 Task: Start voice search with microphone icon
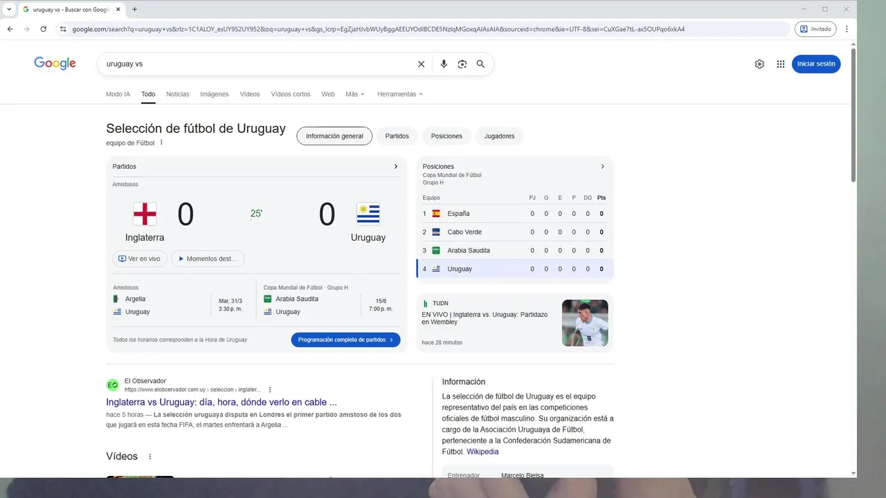(444, 64)
